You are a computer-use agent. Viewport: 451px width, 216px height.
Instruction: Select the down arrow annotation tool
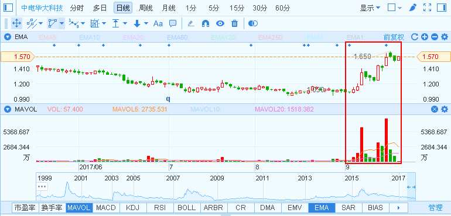[x=137, y=23]
